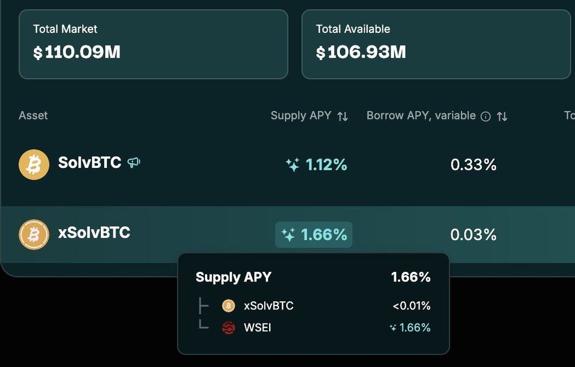Click the highlighted 1.66% supply APY badge

tap(314, 235)
